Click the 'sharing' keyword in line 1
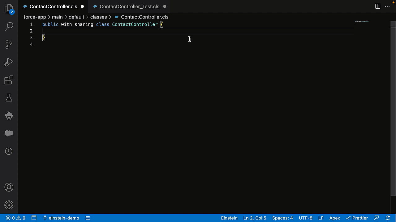Screen dimensions: 396x222 (84, 24)
